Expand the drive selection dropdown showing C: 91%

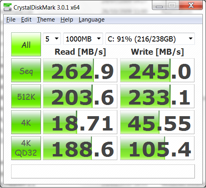click(150, 39)
